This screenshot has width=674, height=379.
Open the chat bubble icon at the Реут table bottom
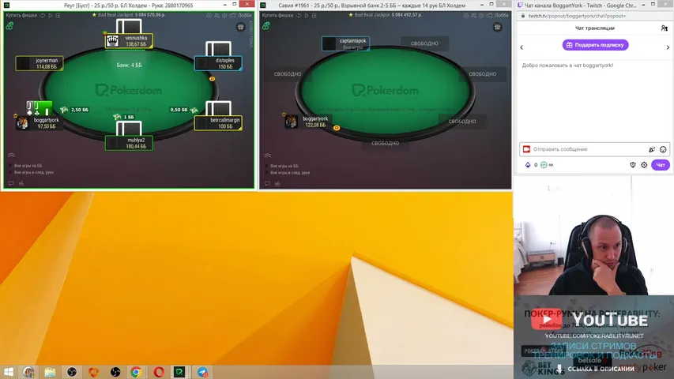pyautogui.click(x=11, y=183)
